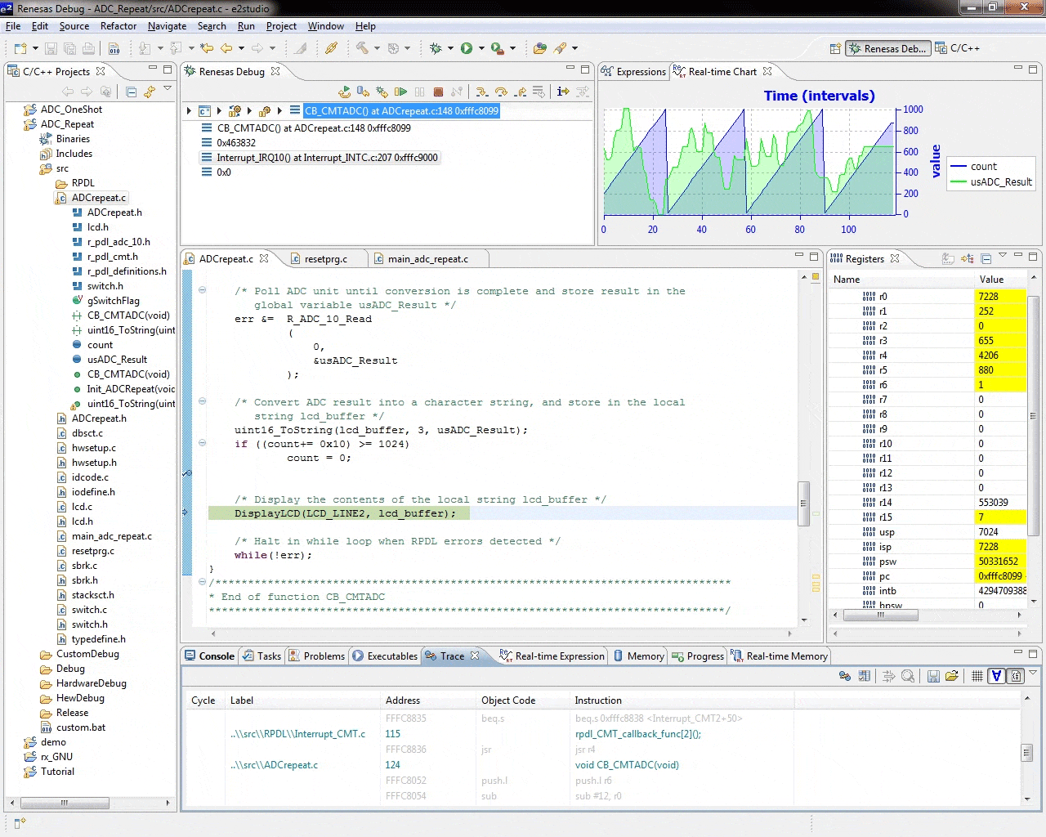Click the grid icon in Trace toolbar
1046x837 pixels.
[977, 676]
